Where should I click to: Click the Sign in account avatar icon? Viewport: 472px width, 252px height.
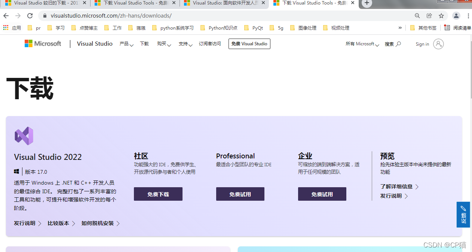(438, 44)
